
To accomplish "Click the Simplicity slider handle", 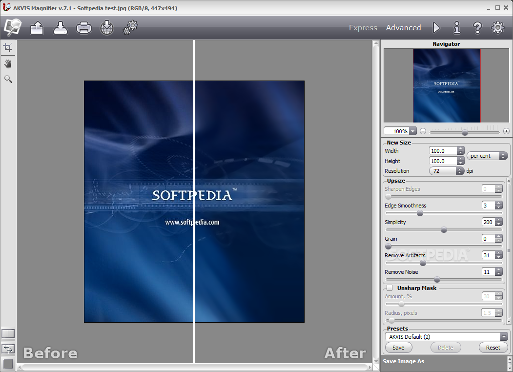I will tap(444, 230).
